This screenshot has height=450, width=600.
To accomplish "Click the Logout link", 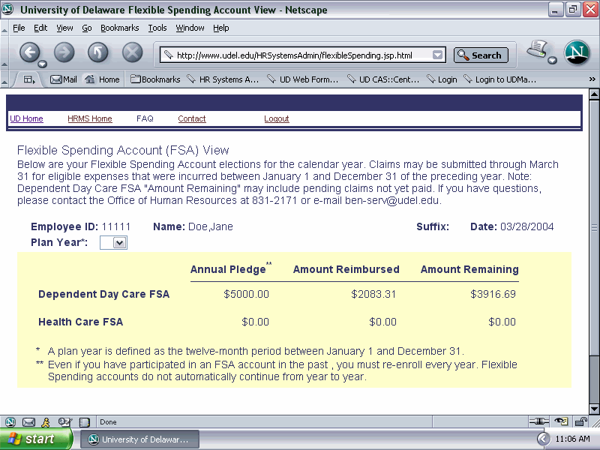I will coord(277,119).
